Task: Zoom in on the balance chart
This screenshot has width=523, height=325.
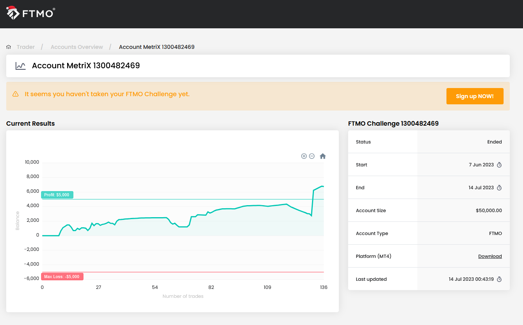Action: 304,156
